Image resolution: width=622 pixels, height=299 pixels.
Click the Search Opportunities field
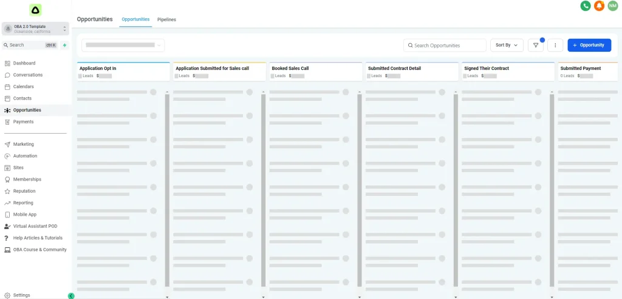(x=445, y=45)
